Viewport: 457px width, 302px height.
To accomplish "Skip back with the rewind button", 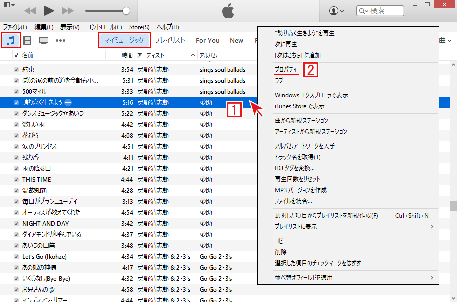I will click(30, 11).
